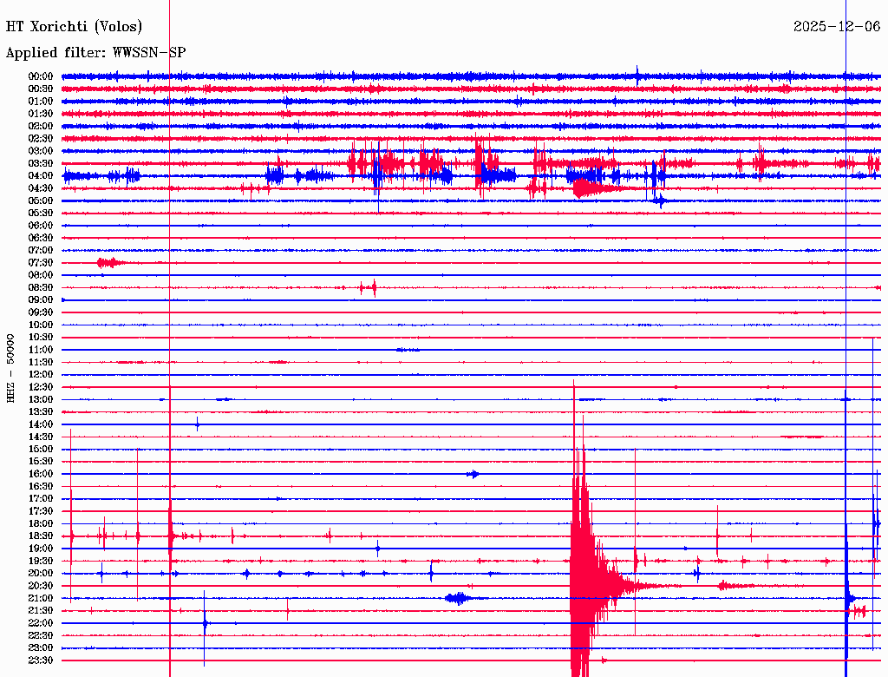Select the 07:00 time label
888x677 pixels.
[x=41, y=251]
